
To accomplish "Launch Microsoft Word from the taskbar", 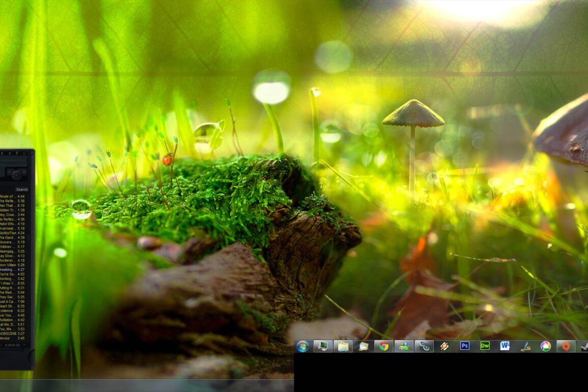I will (505, 346).
